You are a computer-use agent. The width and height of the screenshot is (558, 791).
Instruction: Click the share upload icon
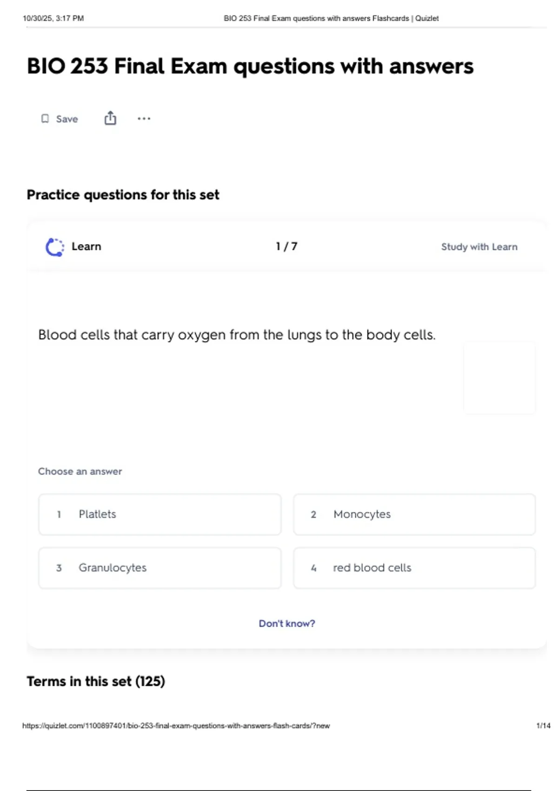pos(110,118)
